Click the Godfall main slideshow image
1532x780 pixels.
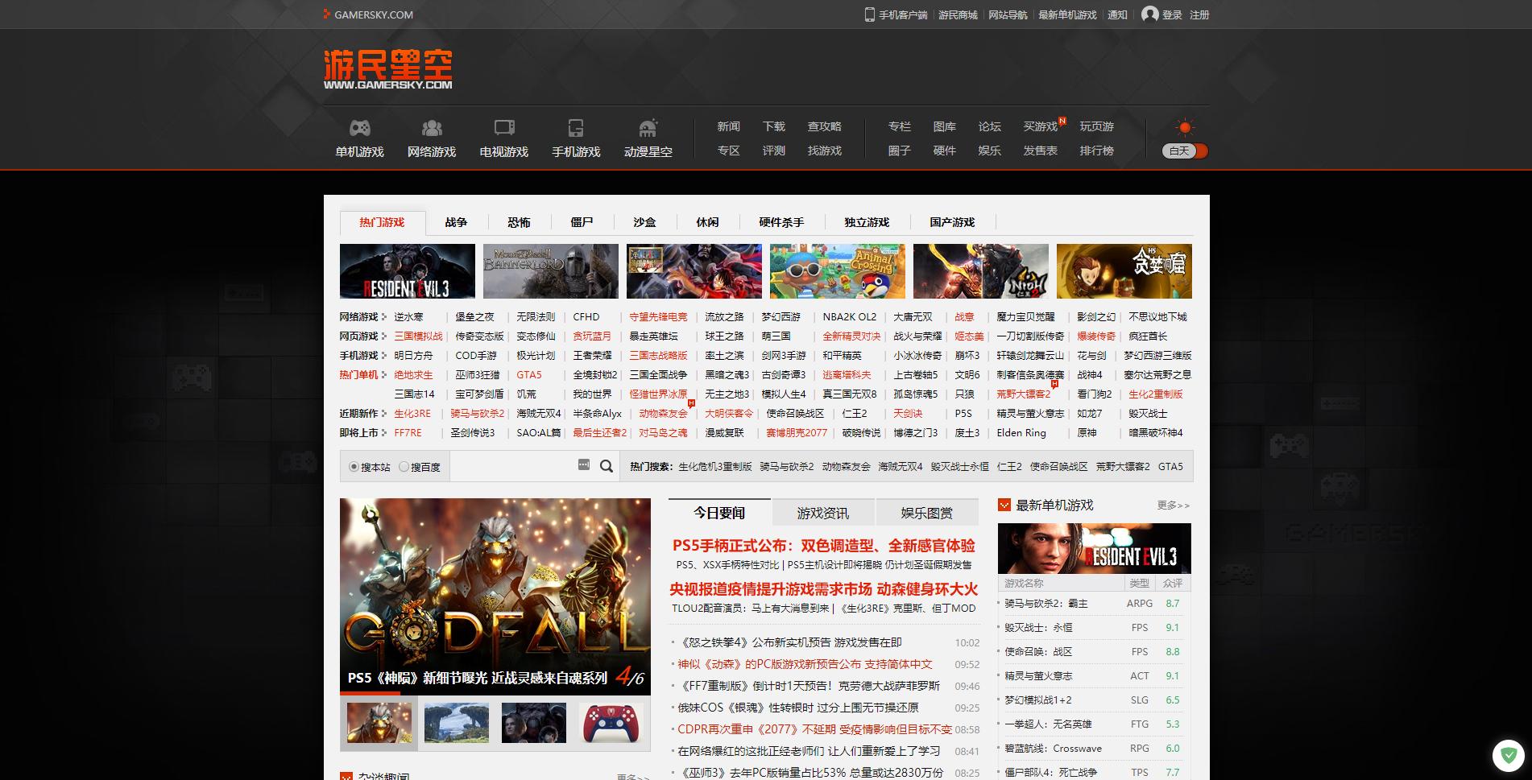coord(495,596)
